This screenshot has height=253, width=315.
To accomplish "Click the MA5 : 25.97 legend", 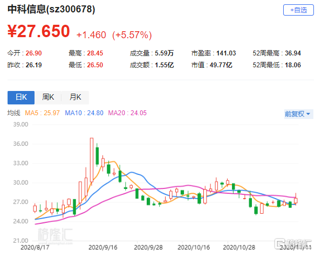I will [x=42, y=113].
